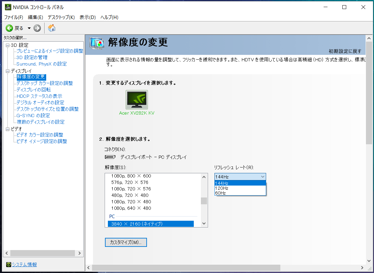Select the Acer XV282K KV display icon
This screenshot has width=374, height=273.
(137, 100)
